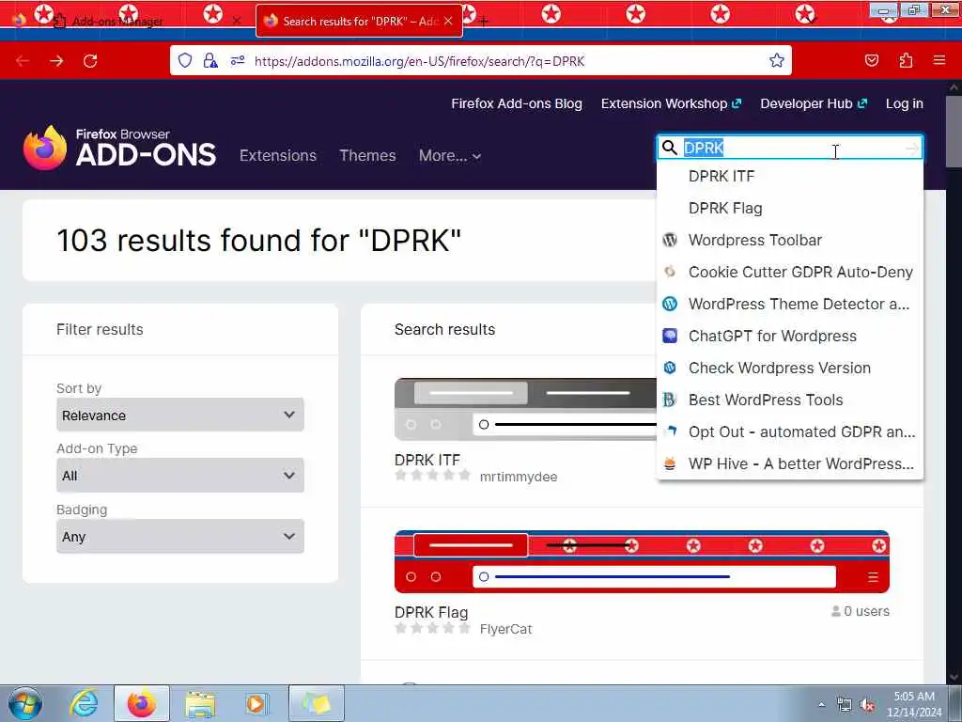962x722 pixels.
Task: Choose Opt Out automated GDPR suggestion
Action: (x=789, y=432)
